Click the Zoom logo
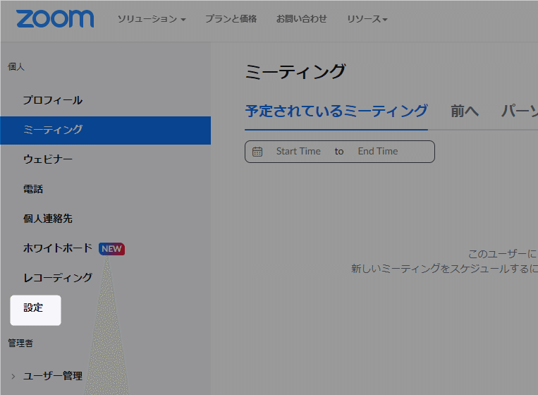This screenshot has height=395, width=538. tap(55, 18)
